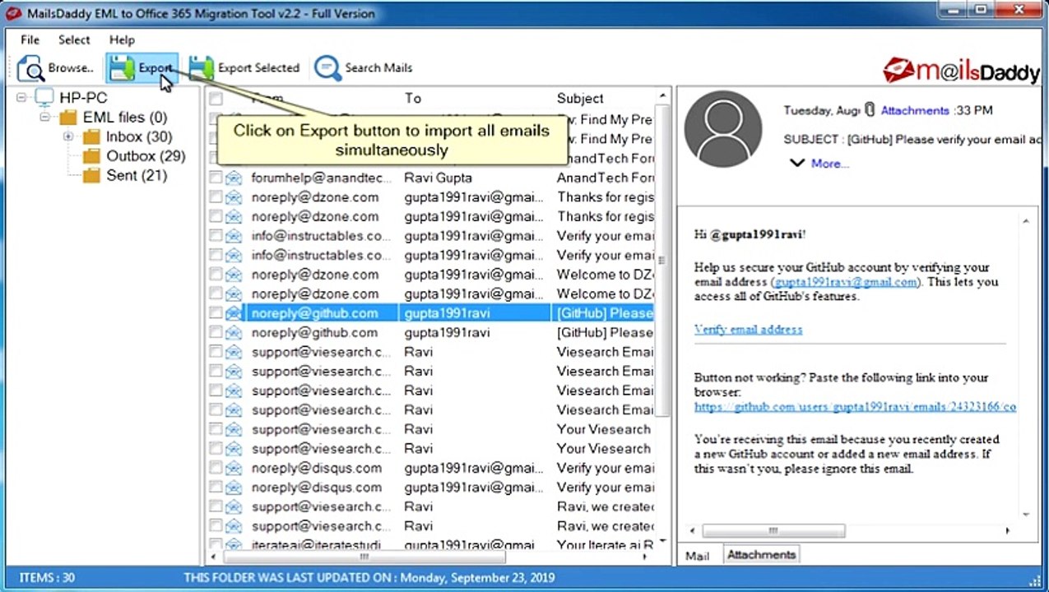
Task: Sort by the To column header
Action: pyautogui.click(x=413, y=99)
